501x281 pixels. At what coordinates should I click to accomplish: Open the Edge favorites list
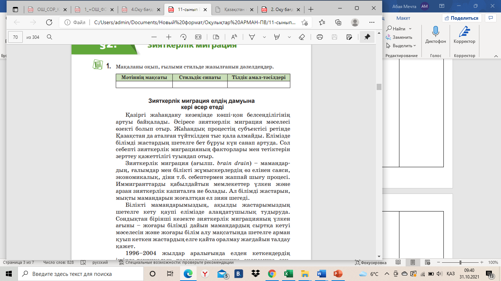pyautogui.click(x=322, y=22)
